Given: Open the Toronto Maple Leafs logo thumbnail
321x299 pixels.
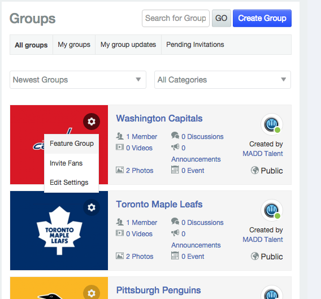Looking at the screenshot, I should [x=59, y=231].
